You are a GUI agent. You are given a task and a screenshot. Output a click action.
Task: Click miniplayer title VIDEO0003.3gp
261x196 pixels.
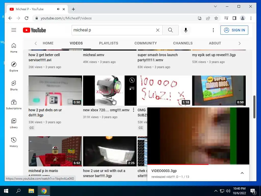164,171
